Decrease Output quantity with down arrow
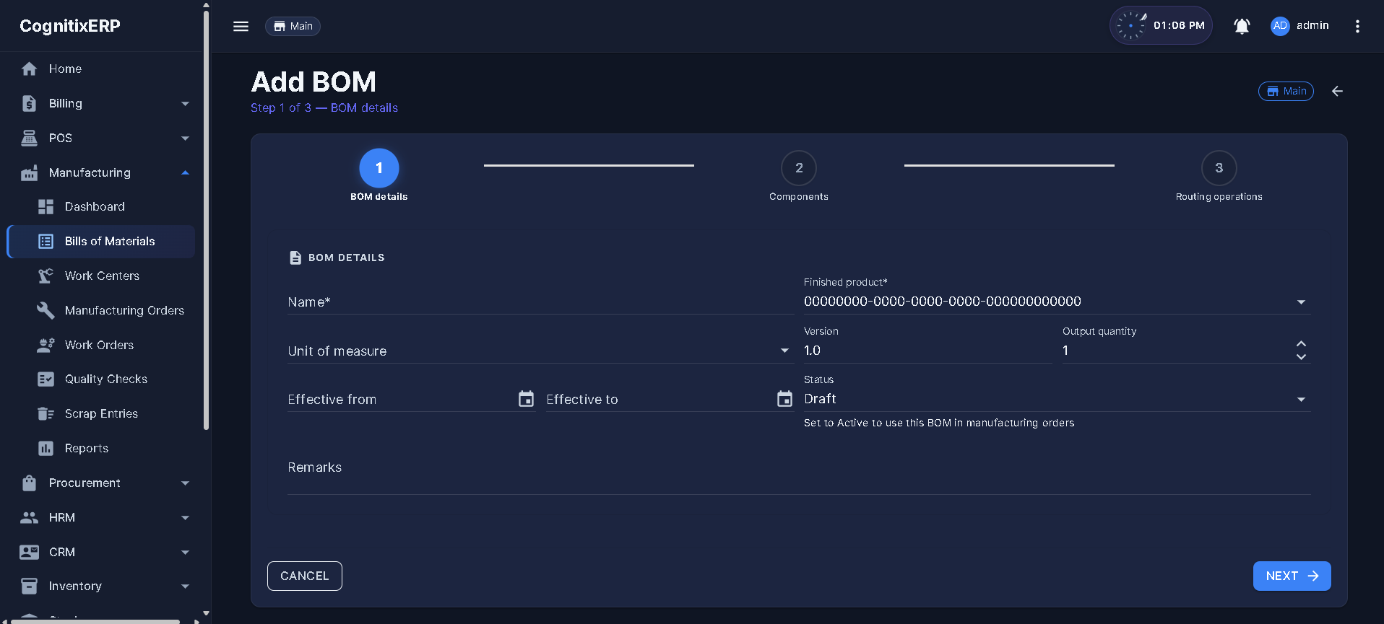Viewport: 1384px width, 624px height. tap(1301, 356)
